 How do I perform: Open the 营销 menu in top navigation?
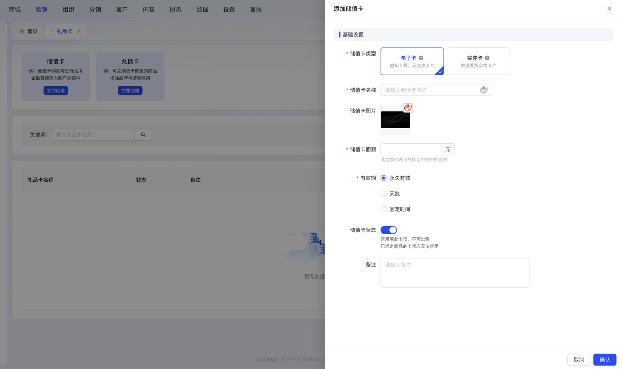point(42,9)
